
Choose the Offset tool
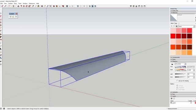point(21,6)
